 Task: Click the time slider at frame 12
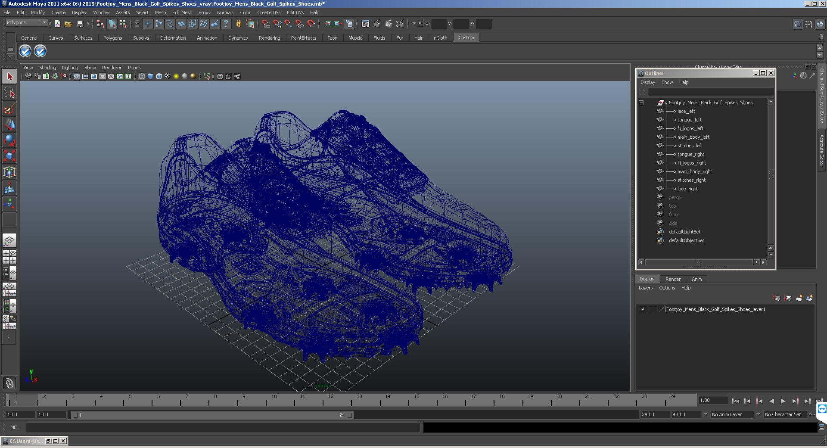(323, 401)
